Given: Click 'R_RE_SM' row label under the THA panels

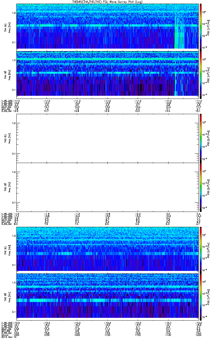Looking at the screenshot, I should coord(6,111).
